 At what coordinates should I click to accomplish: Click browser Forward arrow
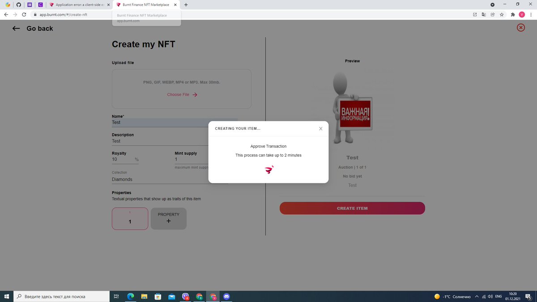pyautogui.click(x=16, y=14)
